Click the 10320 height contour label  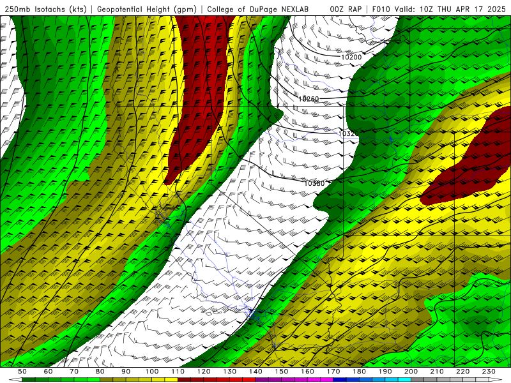click(x=348, y=133)
